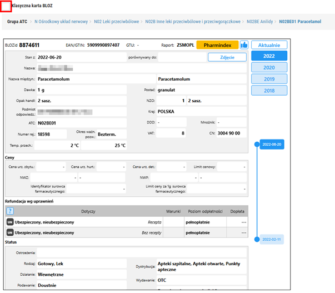Open the refund help question mark icon

9,211
